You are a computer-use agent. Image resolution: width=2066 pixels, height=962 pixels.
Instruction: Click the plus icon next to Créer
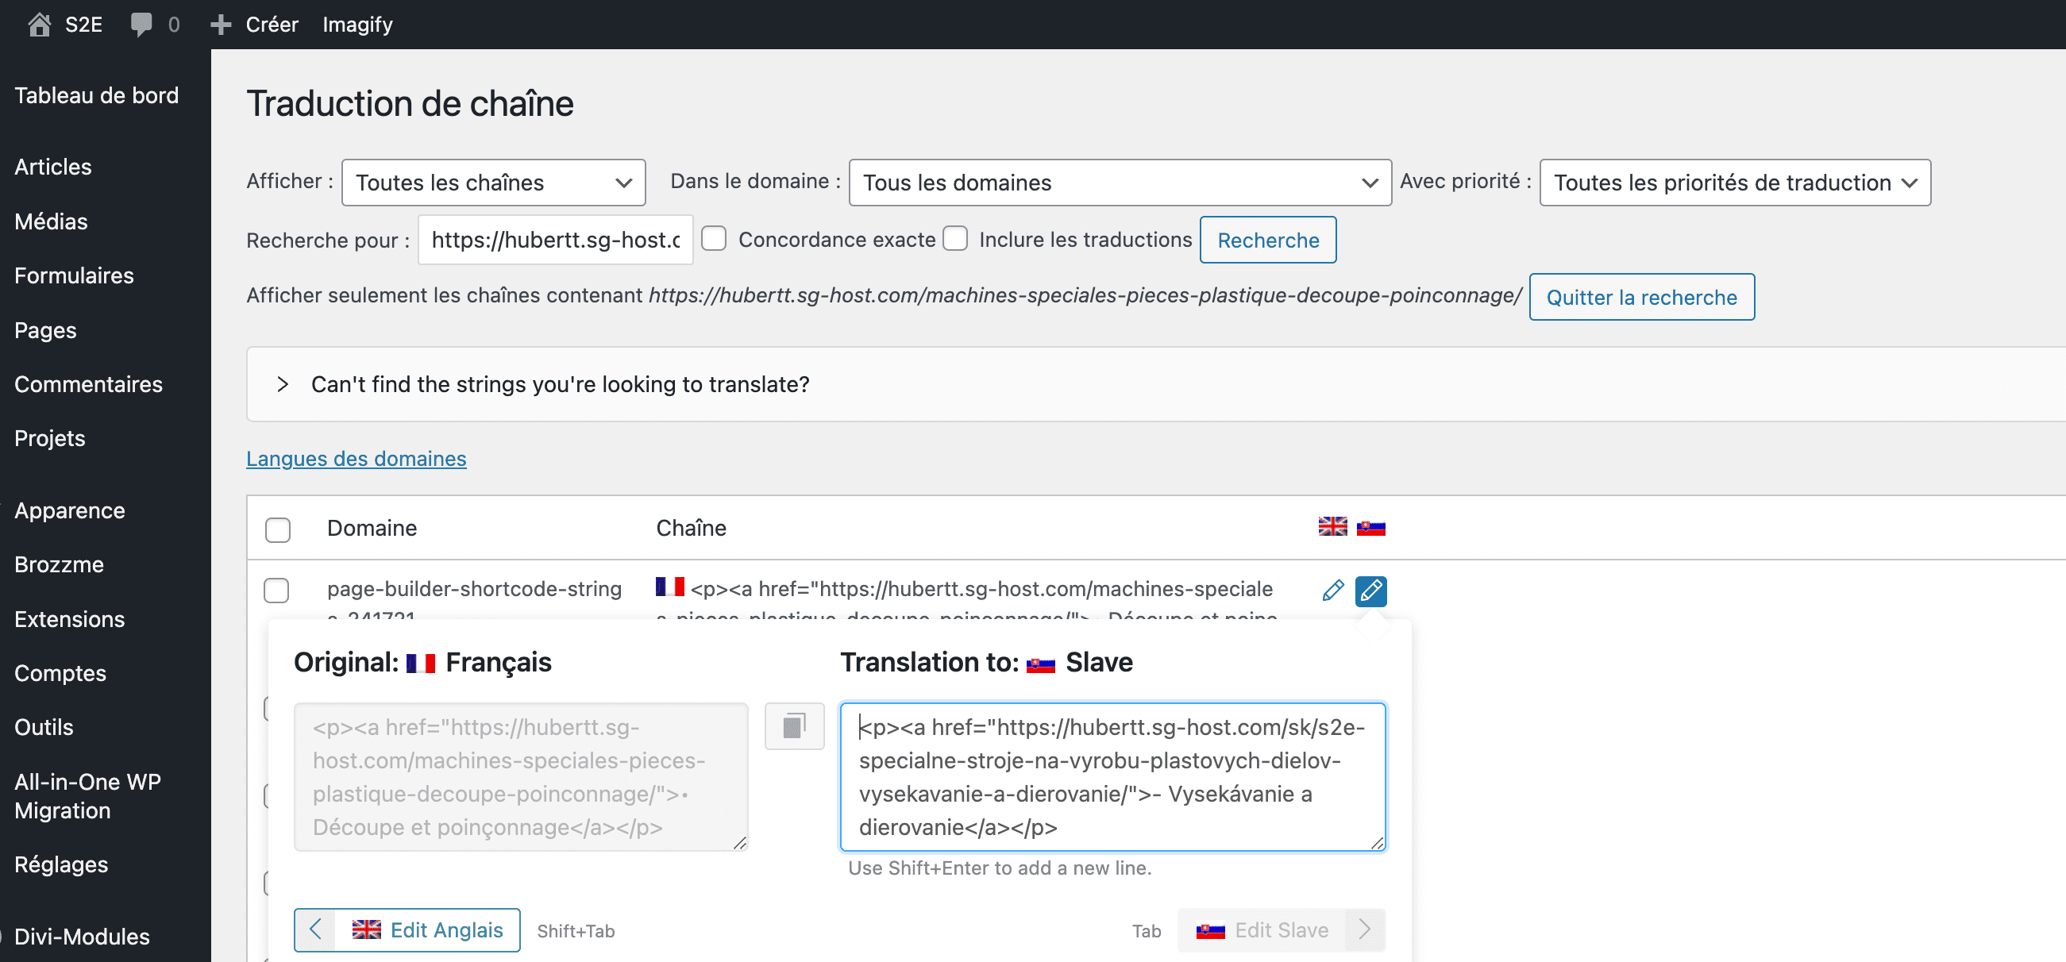point(221,25)
